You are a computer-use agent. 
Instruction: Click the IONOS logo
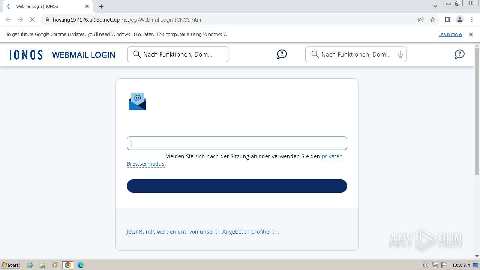pos(26,55)
